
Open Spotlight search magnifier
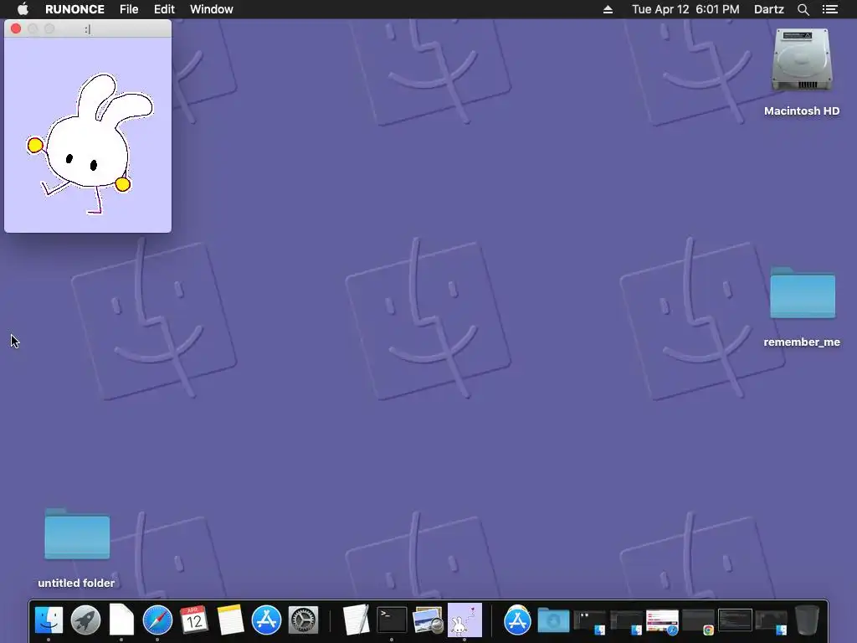pyautogui.click(x=803, y=9)
